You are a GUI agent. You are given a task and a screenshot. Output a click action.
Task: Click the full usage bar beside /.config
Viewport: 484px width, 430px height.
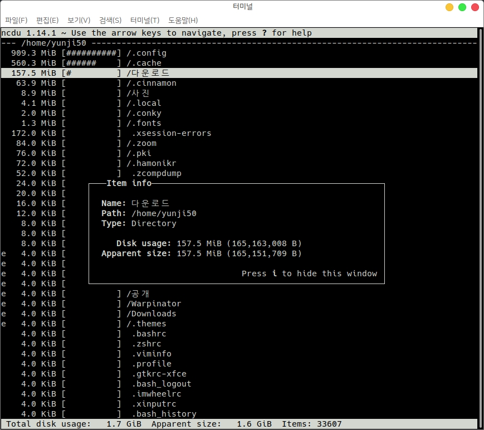(91, 53)
